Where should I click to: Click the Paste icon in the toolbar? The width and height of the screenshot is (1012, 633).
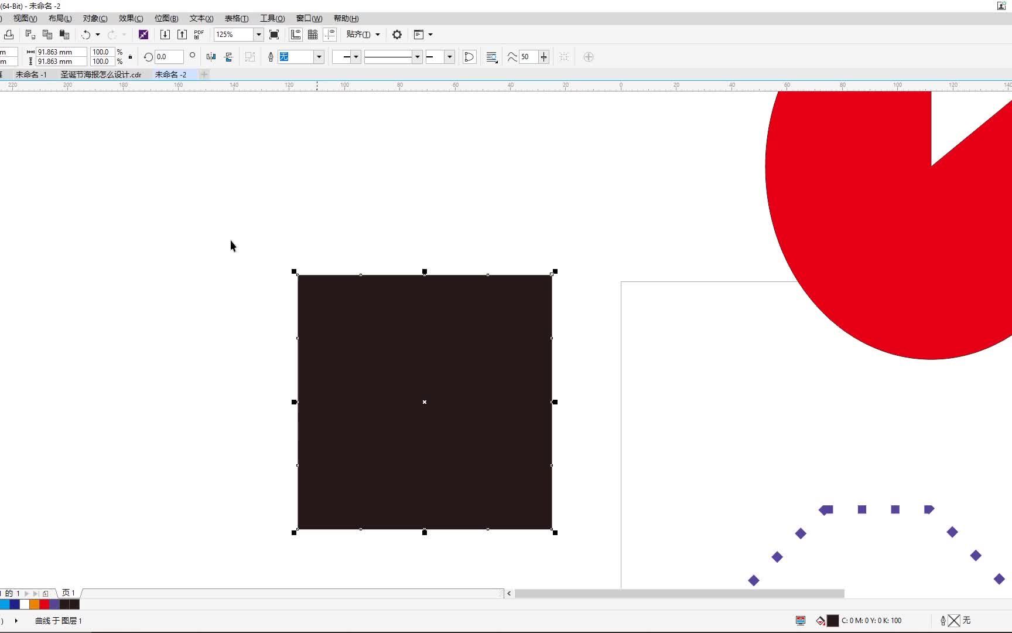point(64,35)
